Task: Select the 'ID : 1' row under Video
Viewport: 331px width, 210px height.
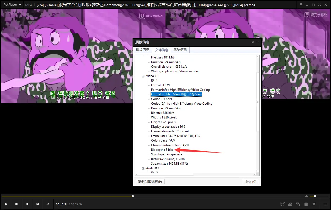Action: coord(154,81)
